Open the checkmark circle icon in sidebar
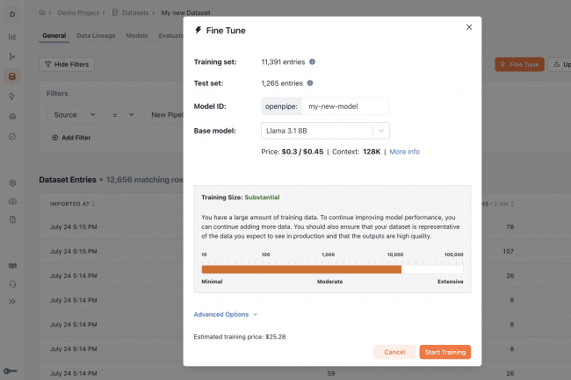 [12, 137]
